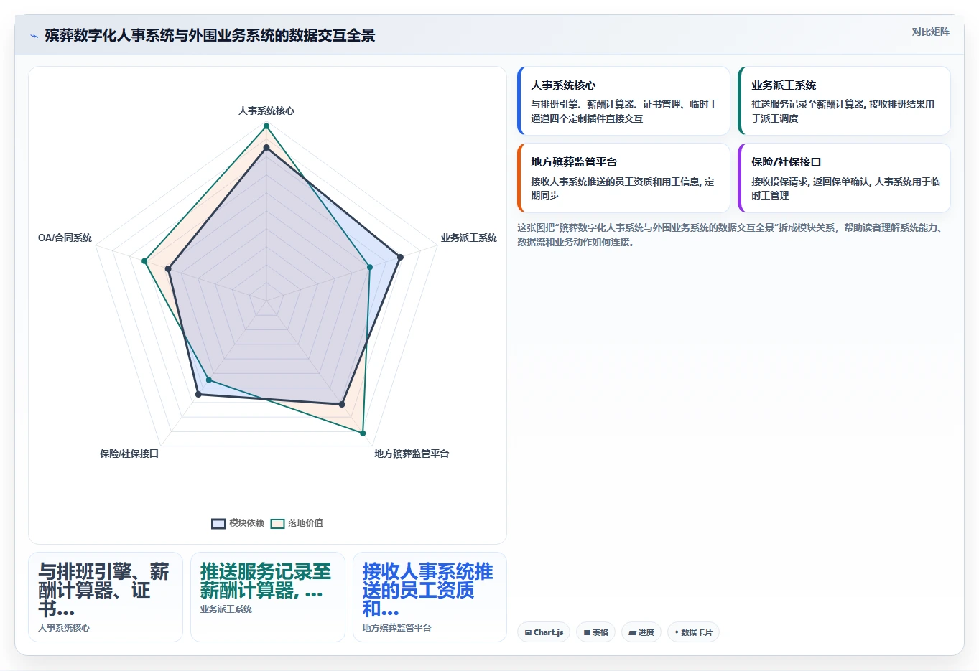
Task: Click the green 落地价值 point at 地方殡葬监管平台
Action: 363,433
